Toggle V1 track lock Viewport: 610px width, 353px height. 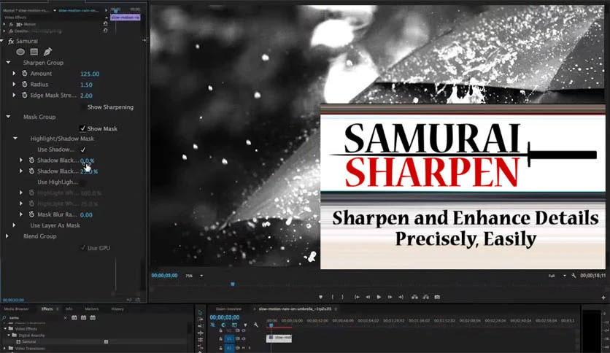click(x=220, y=338)
